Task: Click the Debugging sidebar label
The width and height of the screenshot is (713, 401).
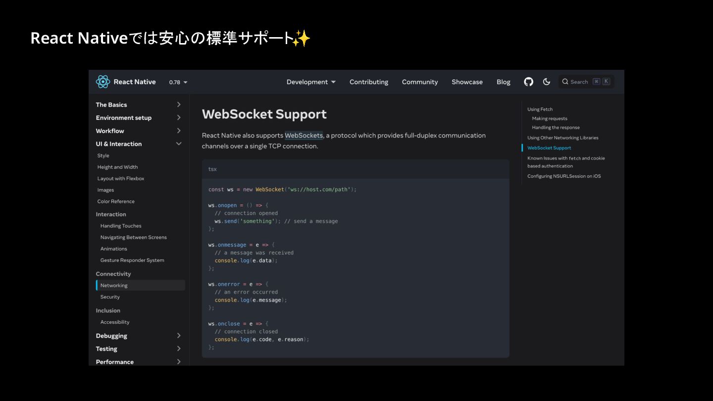Action: 111,336
